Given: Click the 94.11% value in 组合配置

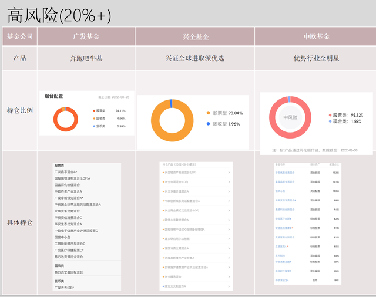Looking at the screenshot, I should 120,111.
